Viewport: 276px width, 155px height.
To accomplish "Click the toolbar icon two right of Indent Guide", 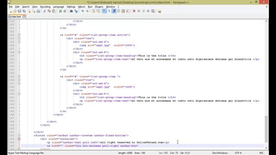I will [123, 11].
